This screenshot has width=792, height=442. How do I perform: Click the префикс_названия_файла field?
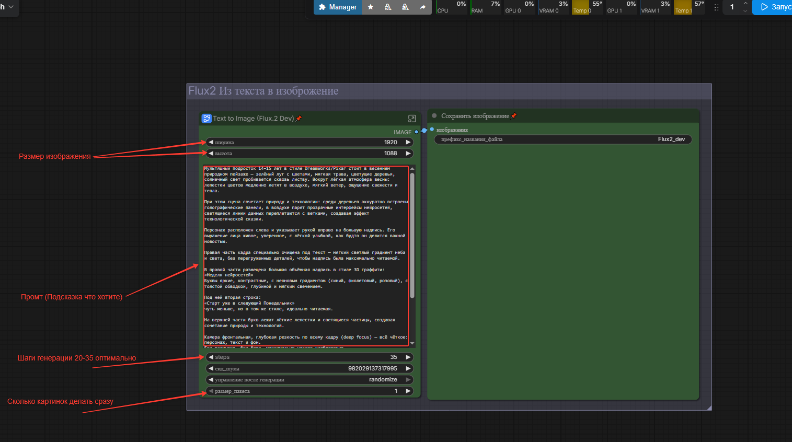pyautogui.click(x=563, y=139)
